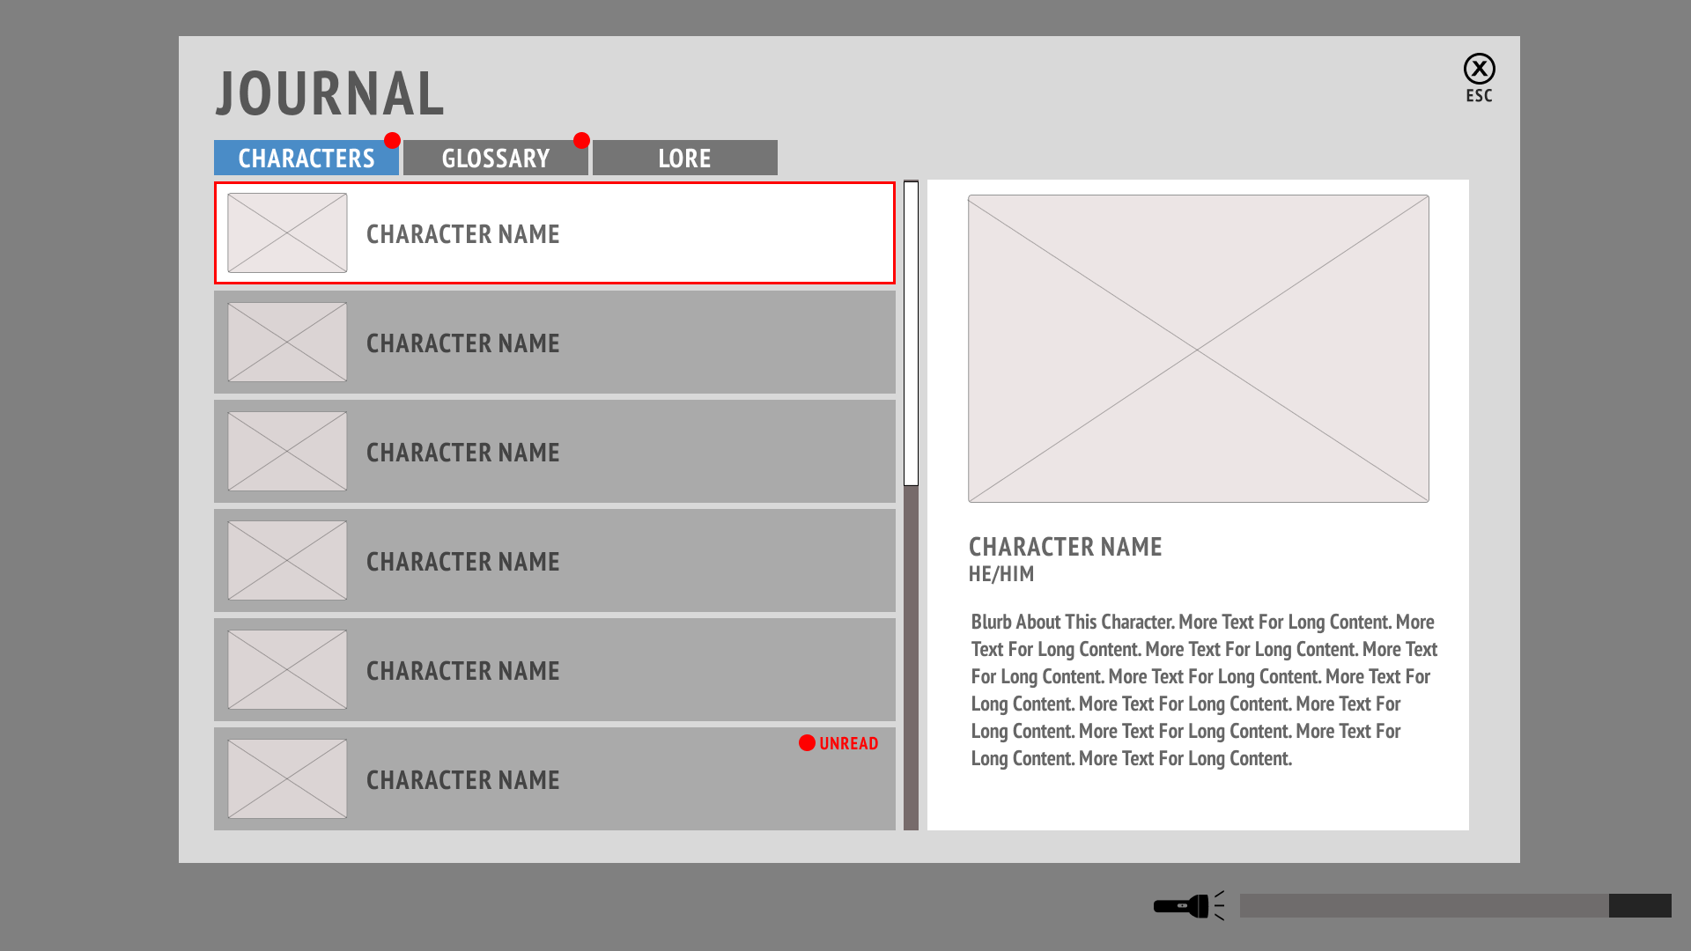This screenshot has width=1691, height=951.
Task: Switch to the Lore tab
Action: (x=684, y=158)
